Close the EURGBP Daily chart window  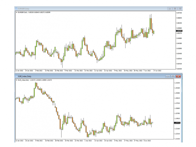[x=180, y=9]
